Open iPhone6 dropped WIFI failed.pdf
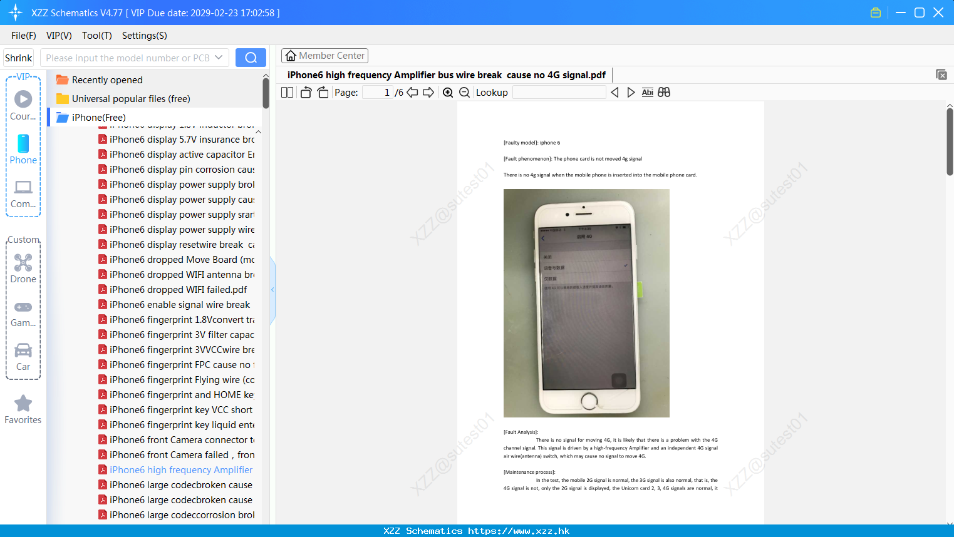This screenshot has height=537, width=954. 173,290
